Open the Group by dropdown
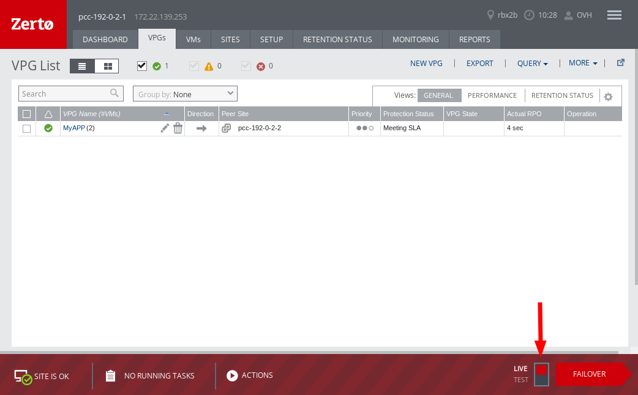 point(184,94)
